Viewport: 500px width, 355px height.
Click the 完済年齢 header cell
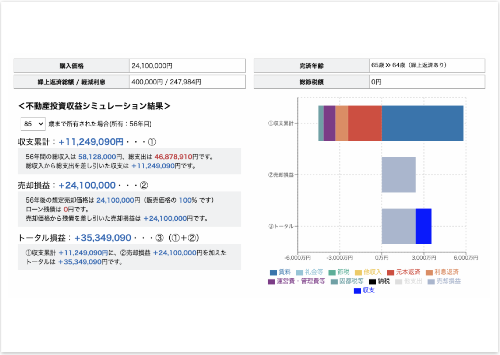[311, 66]
